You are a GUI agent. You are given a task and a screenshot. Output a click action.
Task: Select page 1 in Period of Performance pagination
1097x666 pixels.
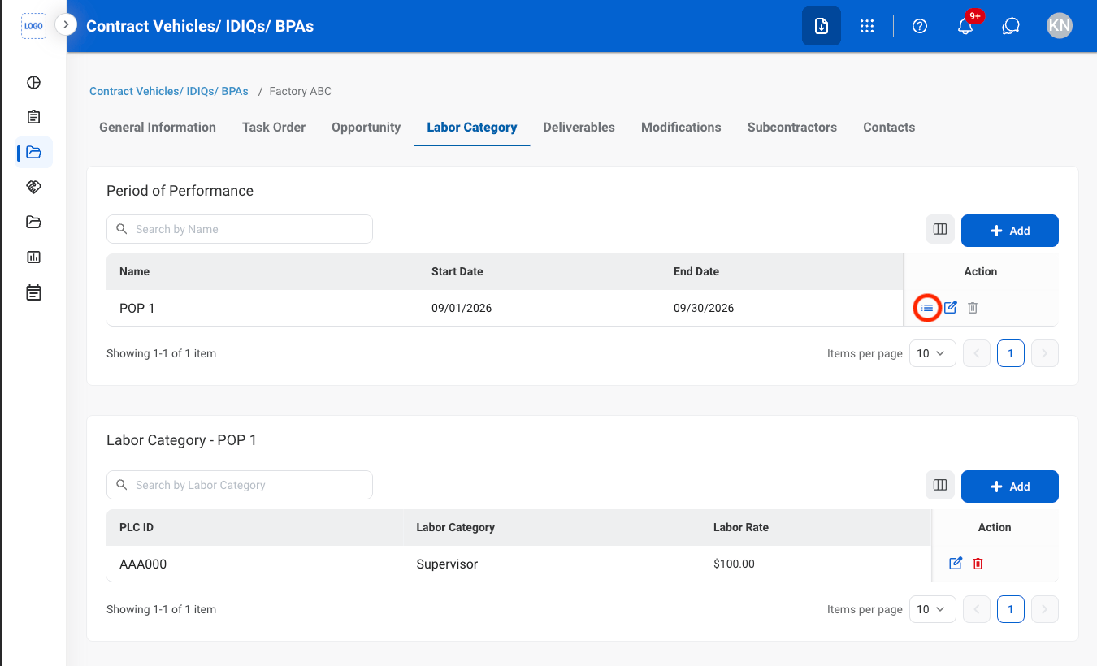click(x=1011, y=353)
